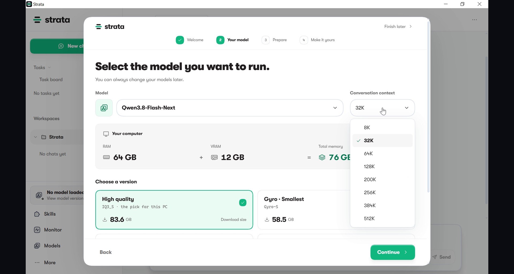Click the strata logo in the main sidebar

(52, 20)
